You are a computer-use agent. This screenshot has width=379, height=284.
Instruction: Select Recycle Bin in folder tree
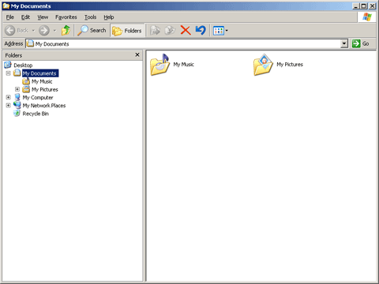tap(36, 114)
